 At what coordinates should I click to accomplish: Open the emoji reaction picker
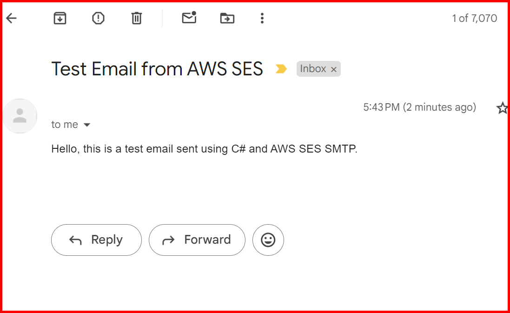268,240
